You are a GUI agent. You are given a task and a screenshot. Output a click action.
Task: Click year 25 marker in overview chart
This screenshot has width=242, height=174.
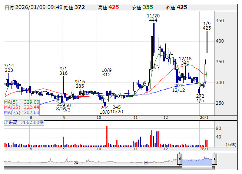tap(146, 163)
